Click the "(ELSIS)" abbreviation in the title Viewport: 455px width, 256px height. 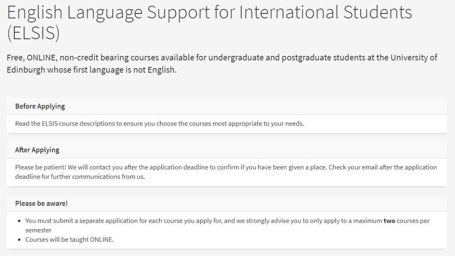(33, 34)
